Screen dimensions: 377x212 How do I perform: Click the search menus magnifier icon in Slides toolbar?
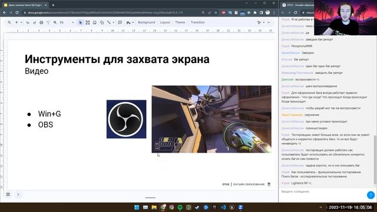point(9,22)
